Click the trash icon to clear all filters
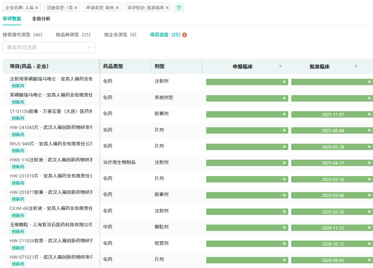 [179, 7]
